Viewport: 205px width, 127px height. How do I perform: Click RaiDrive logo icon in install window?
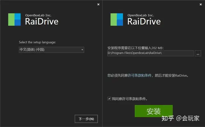tap(117, 20)
